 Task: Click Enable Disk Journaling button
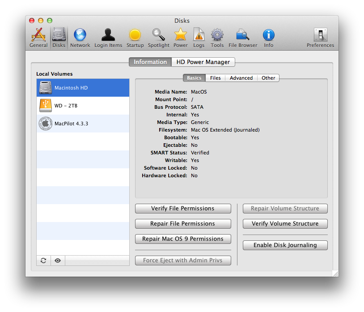[x=285, y=245]
